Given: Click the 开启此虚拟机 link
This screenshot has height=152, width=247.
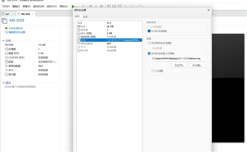Looking at the screenshot, I should (15, 28).
